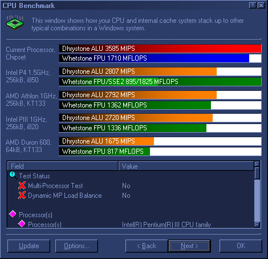Viewport: 268px width, 259px height.
Task: Click the Update button
Action: pos(29,246)
